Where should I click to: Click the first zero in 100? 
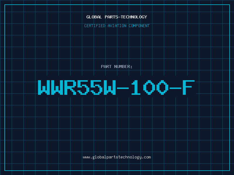pyautogui.click(x=149, y=87)
